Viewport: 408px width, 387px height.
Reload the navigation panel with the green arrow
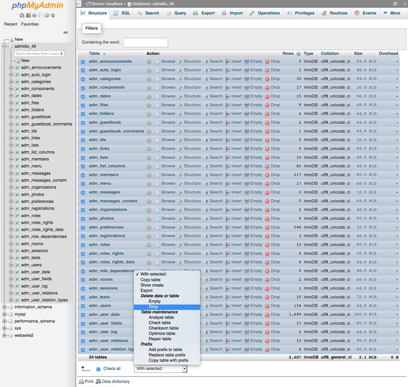[53, 15]
